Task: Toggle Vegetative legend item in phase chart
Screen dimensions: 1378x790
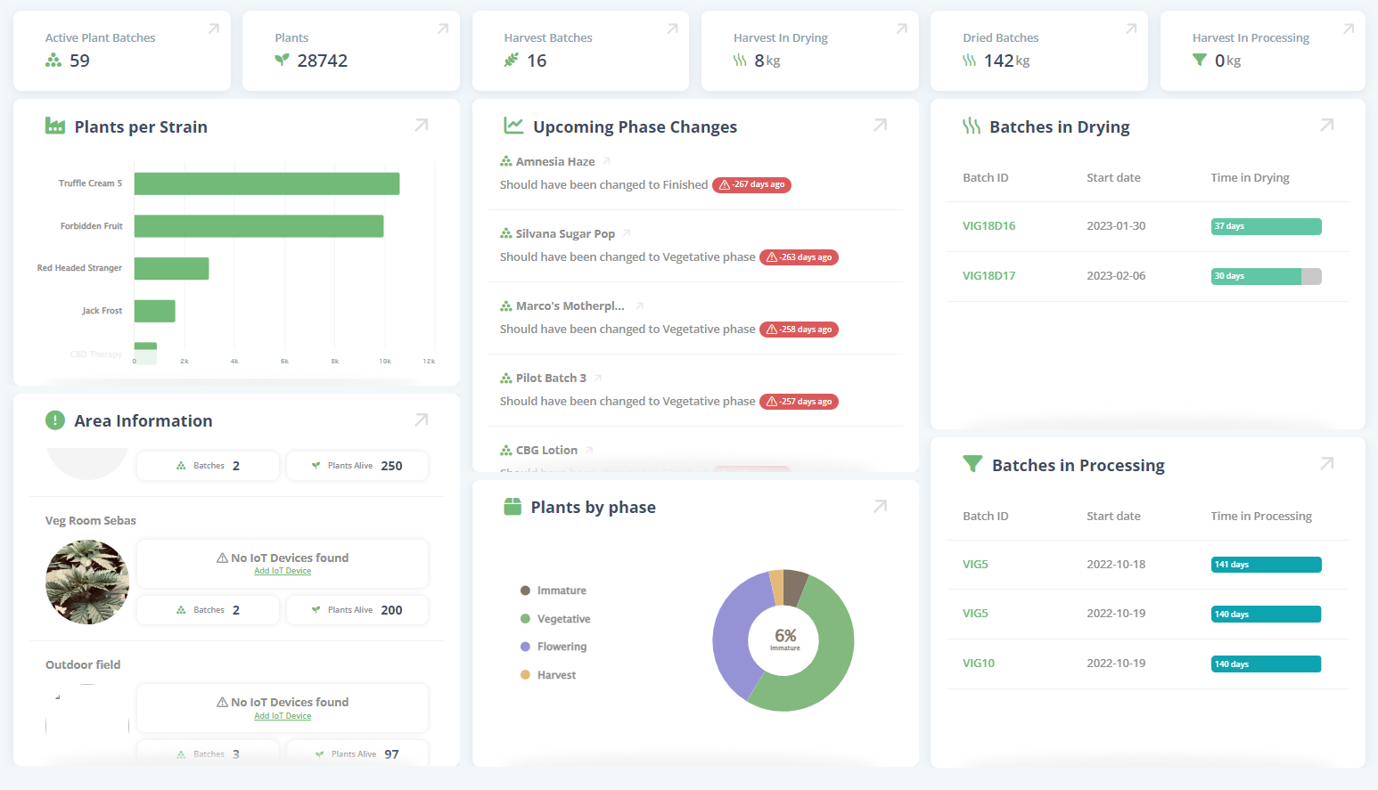Action: 562,619
